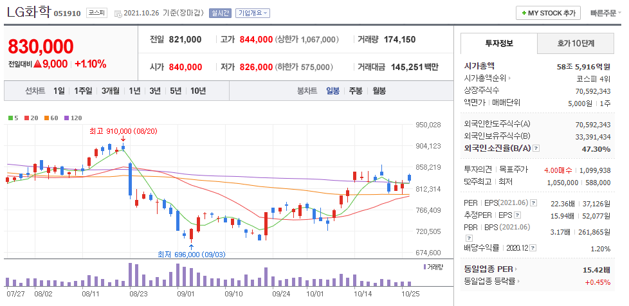Click the tall volume bar at 08/23
Image resolution: width=629 pixels, height=306 pixels.
tap(131, 274)
